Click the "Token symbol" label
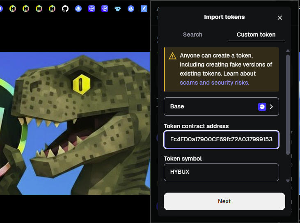Screen dimensions: 300x223 tap(183, 159)
